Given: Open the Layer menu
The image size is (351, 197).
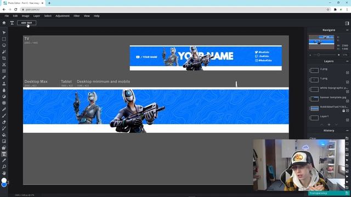Looking at the screenshot, I should point(37,16).
